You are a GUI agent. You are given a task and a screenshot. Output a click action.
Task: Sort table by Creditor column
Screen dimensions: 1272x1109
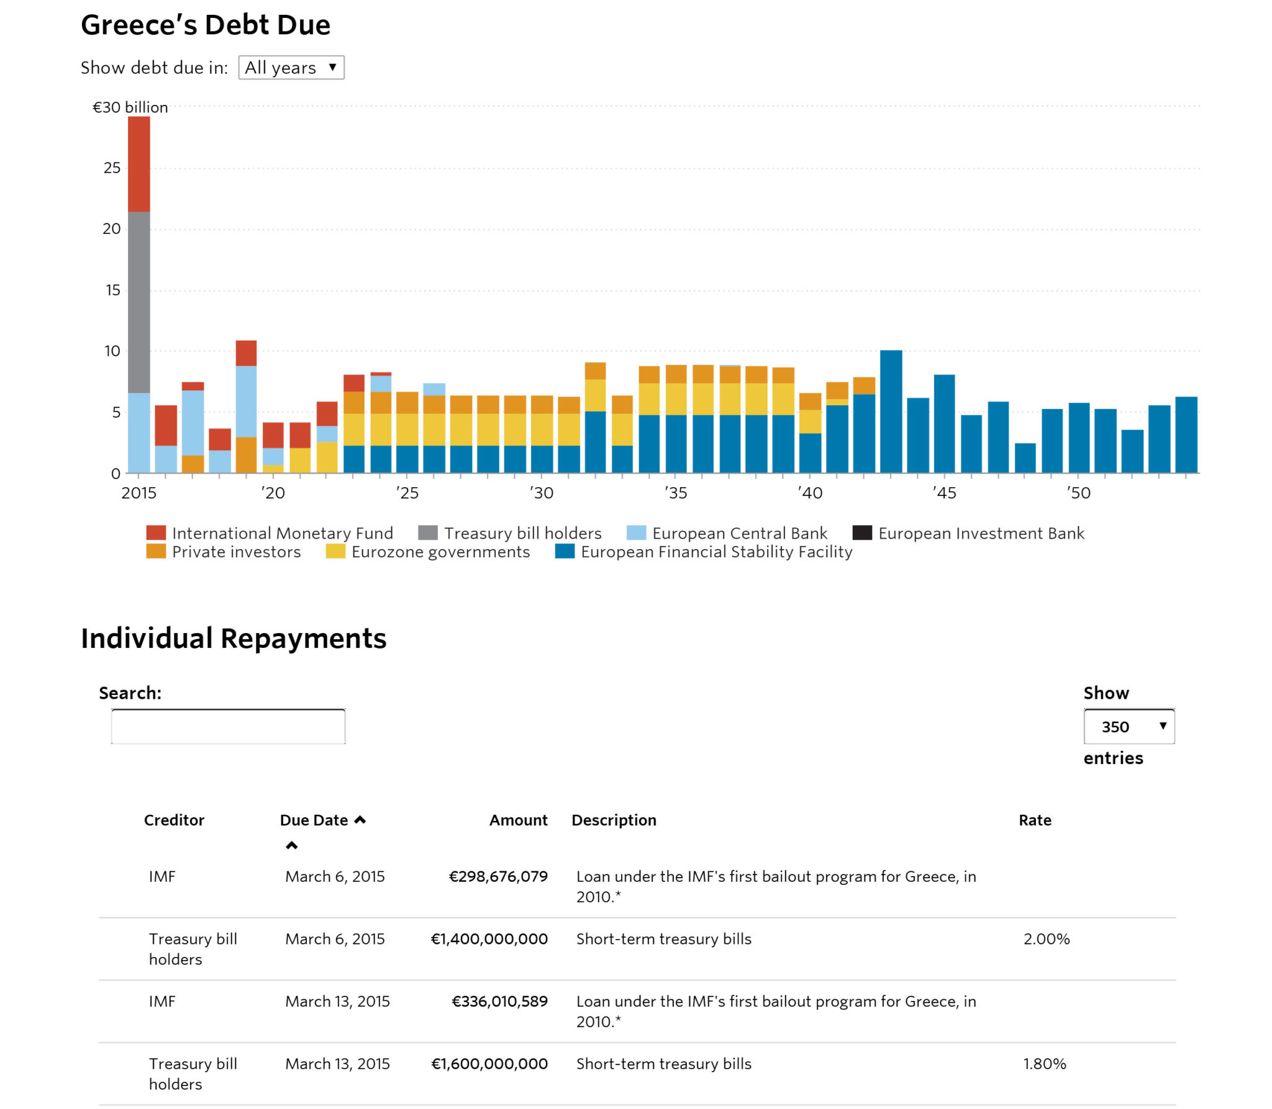(x=174, y=820)
